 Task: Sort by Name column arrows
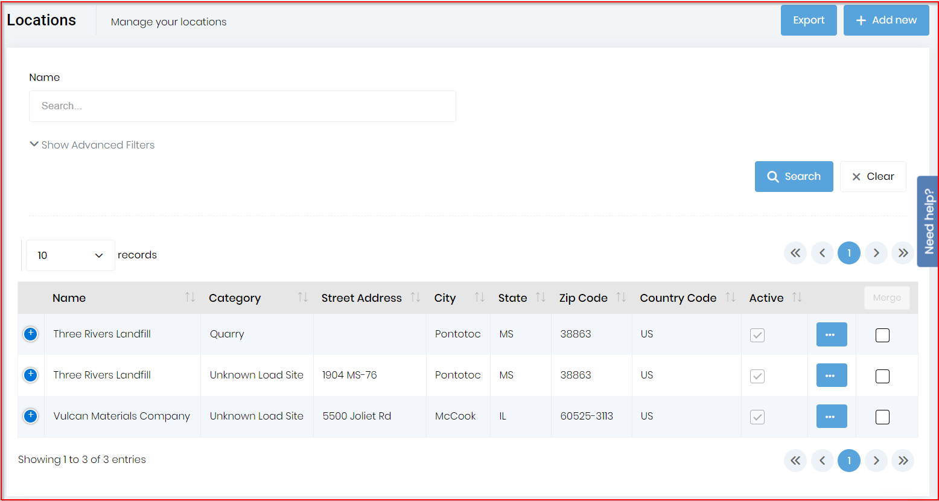[190, 298]
